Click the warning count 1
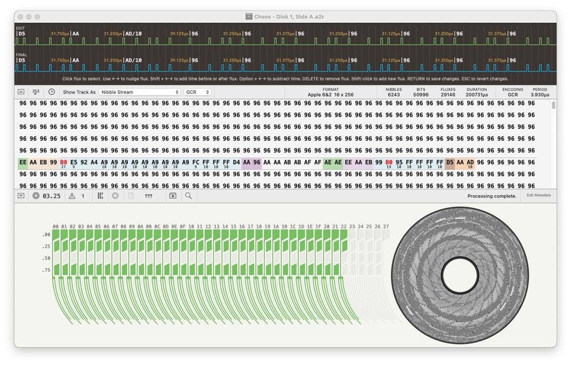The width and height of the screenshot is (571, 365). tap(83, 196)
